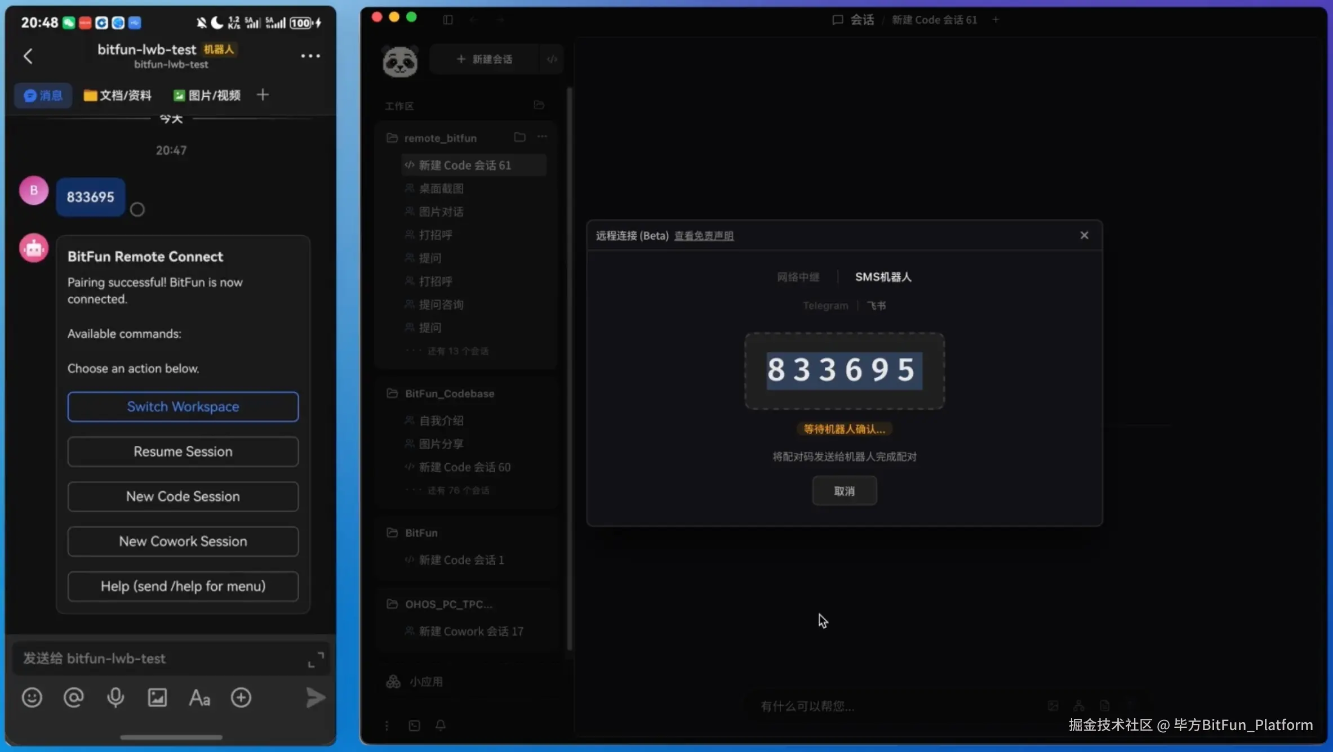Click folder icon on remote_bitfun row
The image size is (1333, 752).
[x=520, y=137]
